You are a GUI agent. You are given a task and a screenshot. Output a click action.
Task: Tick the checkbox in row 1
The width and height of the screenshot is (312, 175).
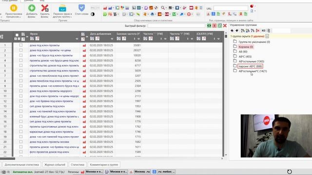click(x=21, y=45)
